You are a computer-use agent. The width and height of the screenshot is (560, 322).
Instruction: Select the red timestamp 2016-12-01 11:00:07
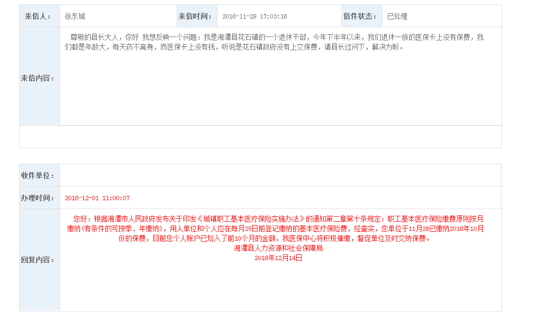click(x=97, y=198)
